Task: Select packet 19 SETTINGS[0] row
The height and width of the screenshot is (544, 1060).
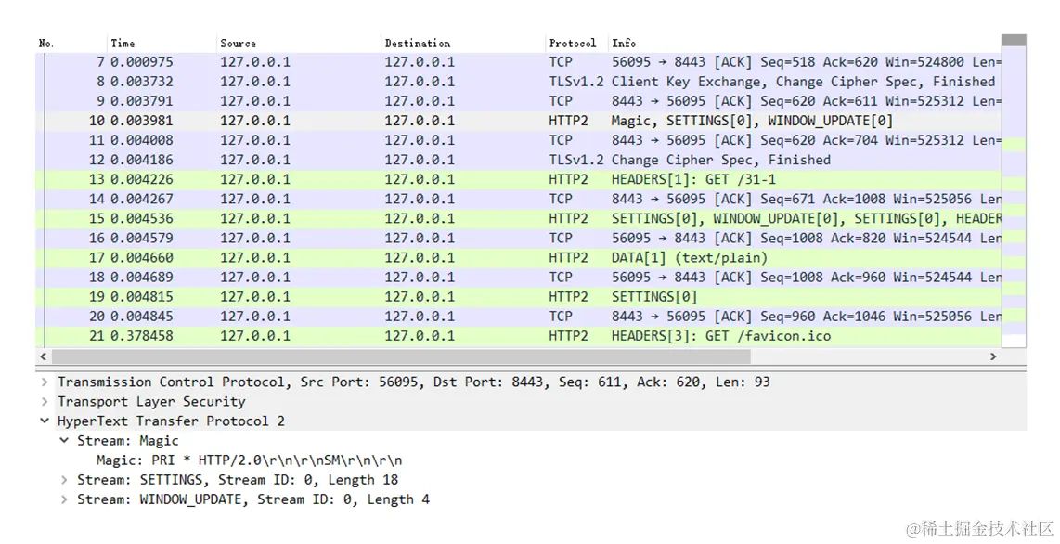Action: pos(518,297)
